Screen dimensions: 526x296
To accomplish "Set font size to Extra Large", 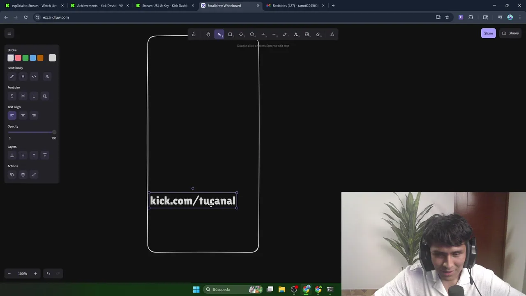I will [x=45, y=96].
